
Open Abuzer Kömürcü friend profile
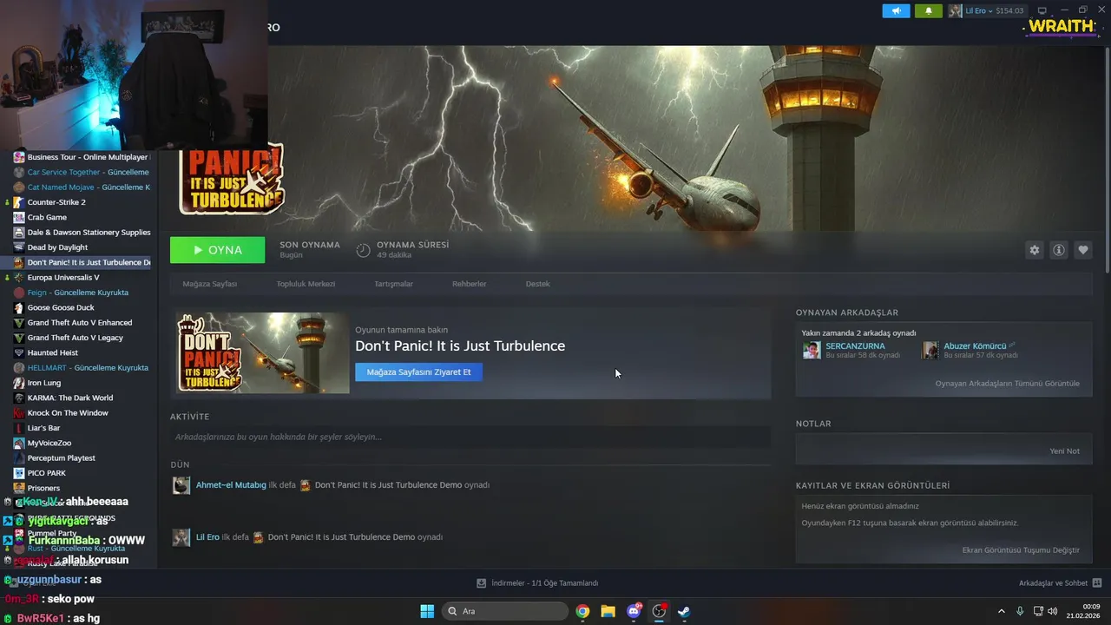(975, 345)
